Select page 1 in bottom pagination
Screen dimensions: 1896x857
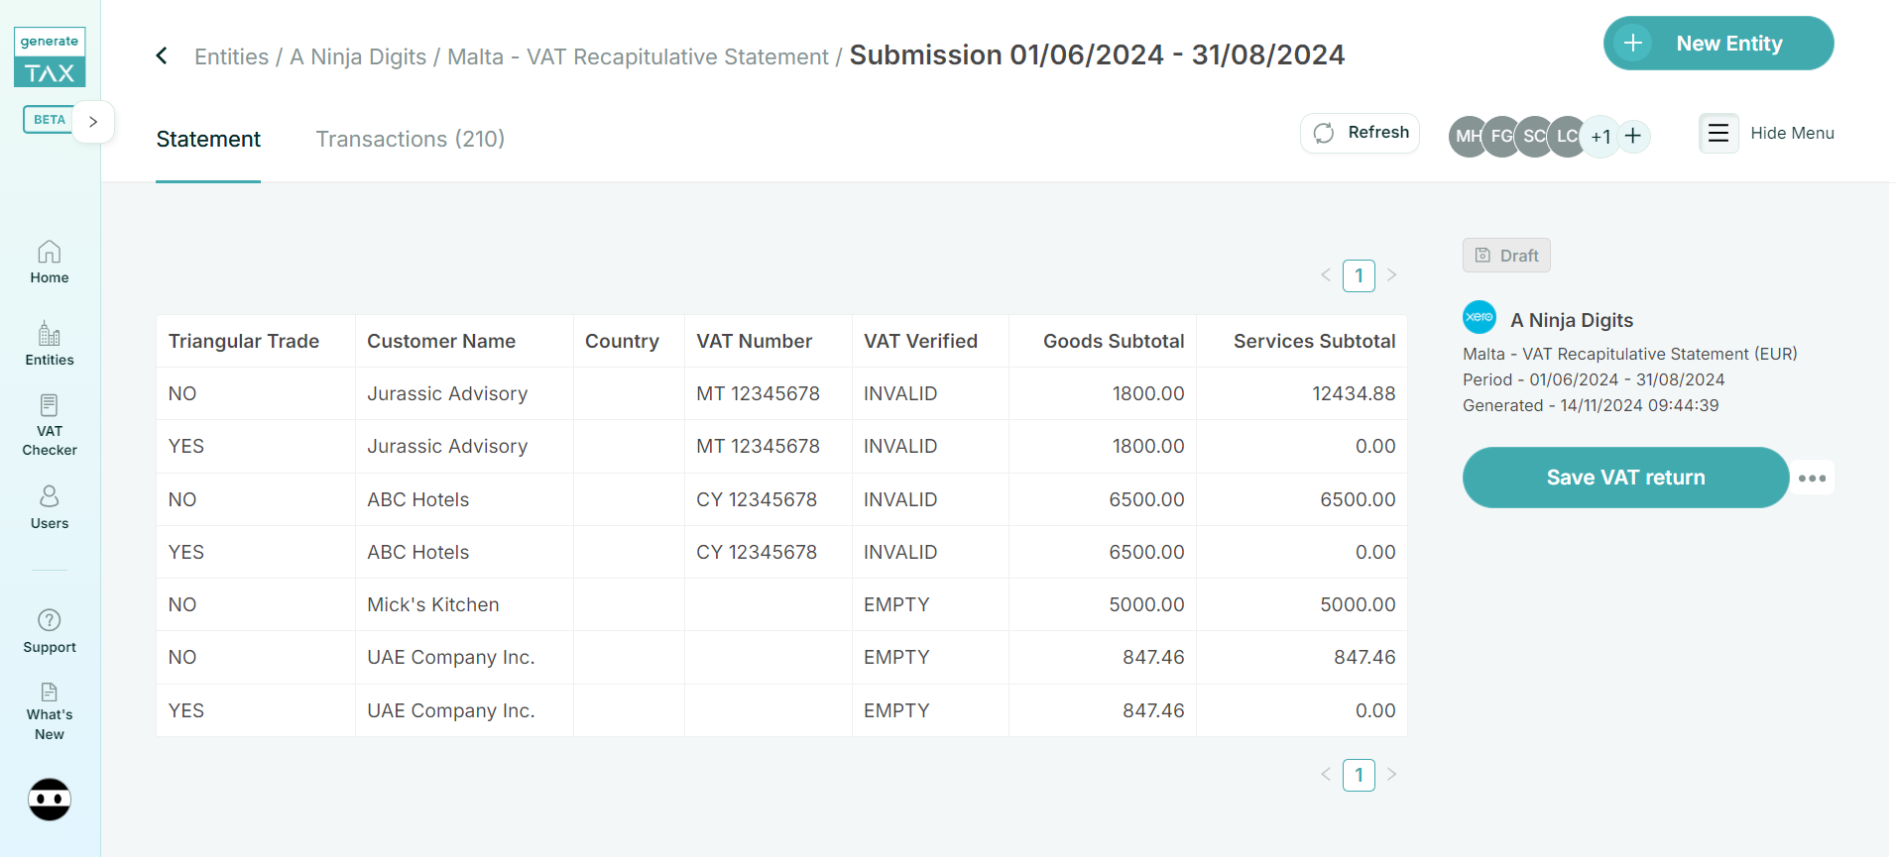coord(1359,775)
